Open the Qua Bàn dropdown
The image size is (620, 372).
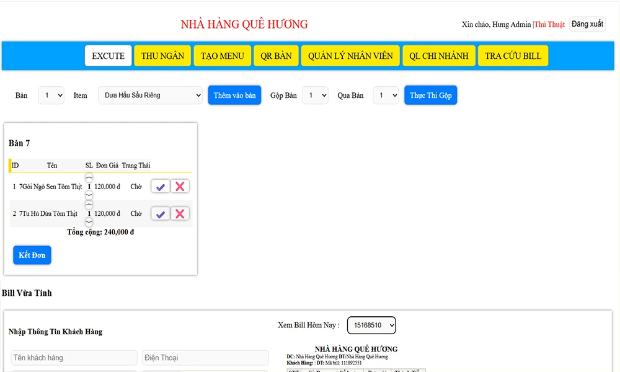click(x=386, y=95)
